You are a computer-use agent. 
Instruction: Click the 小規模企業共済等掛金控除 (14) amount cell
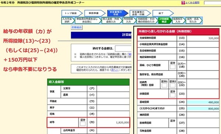[203, 44]
